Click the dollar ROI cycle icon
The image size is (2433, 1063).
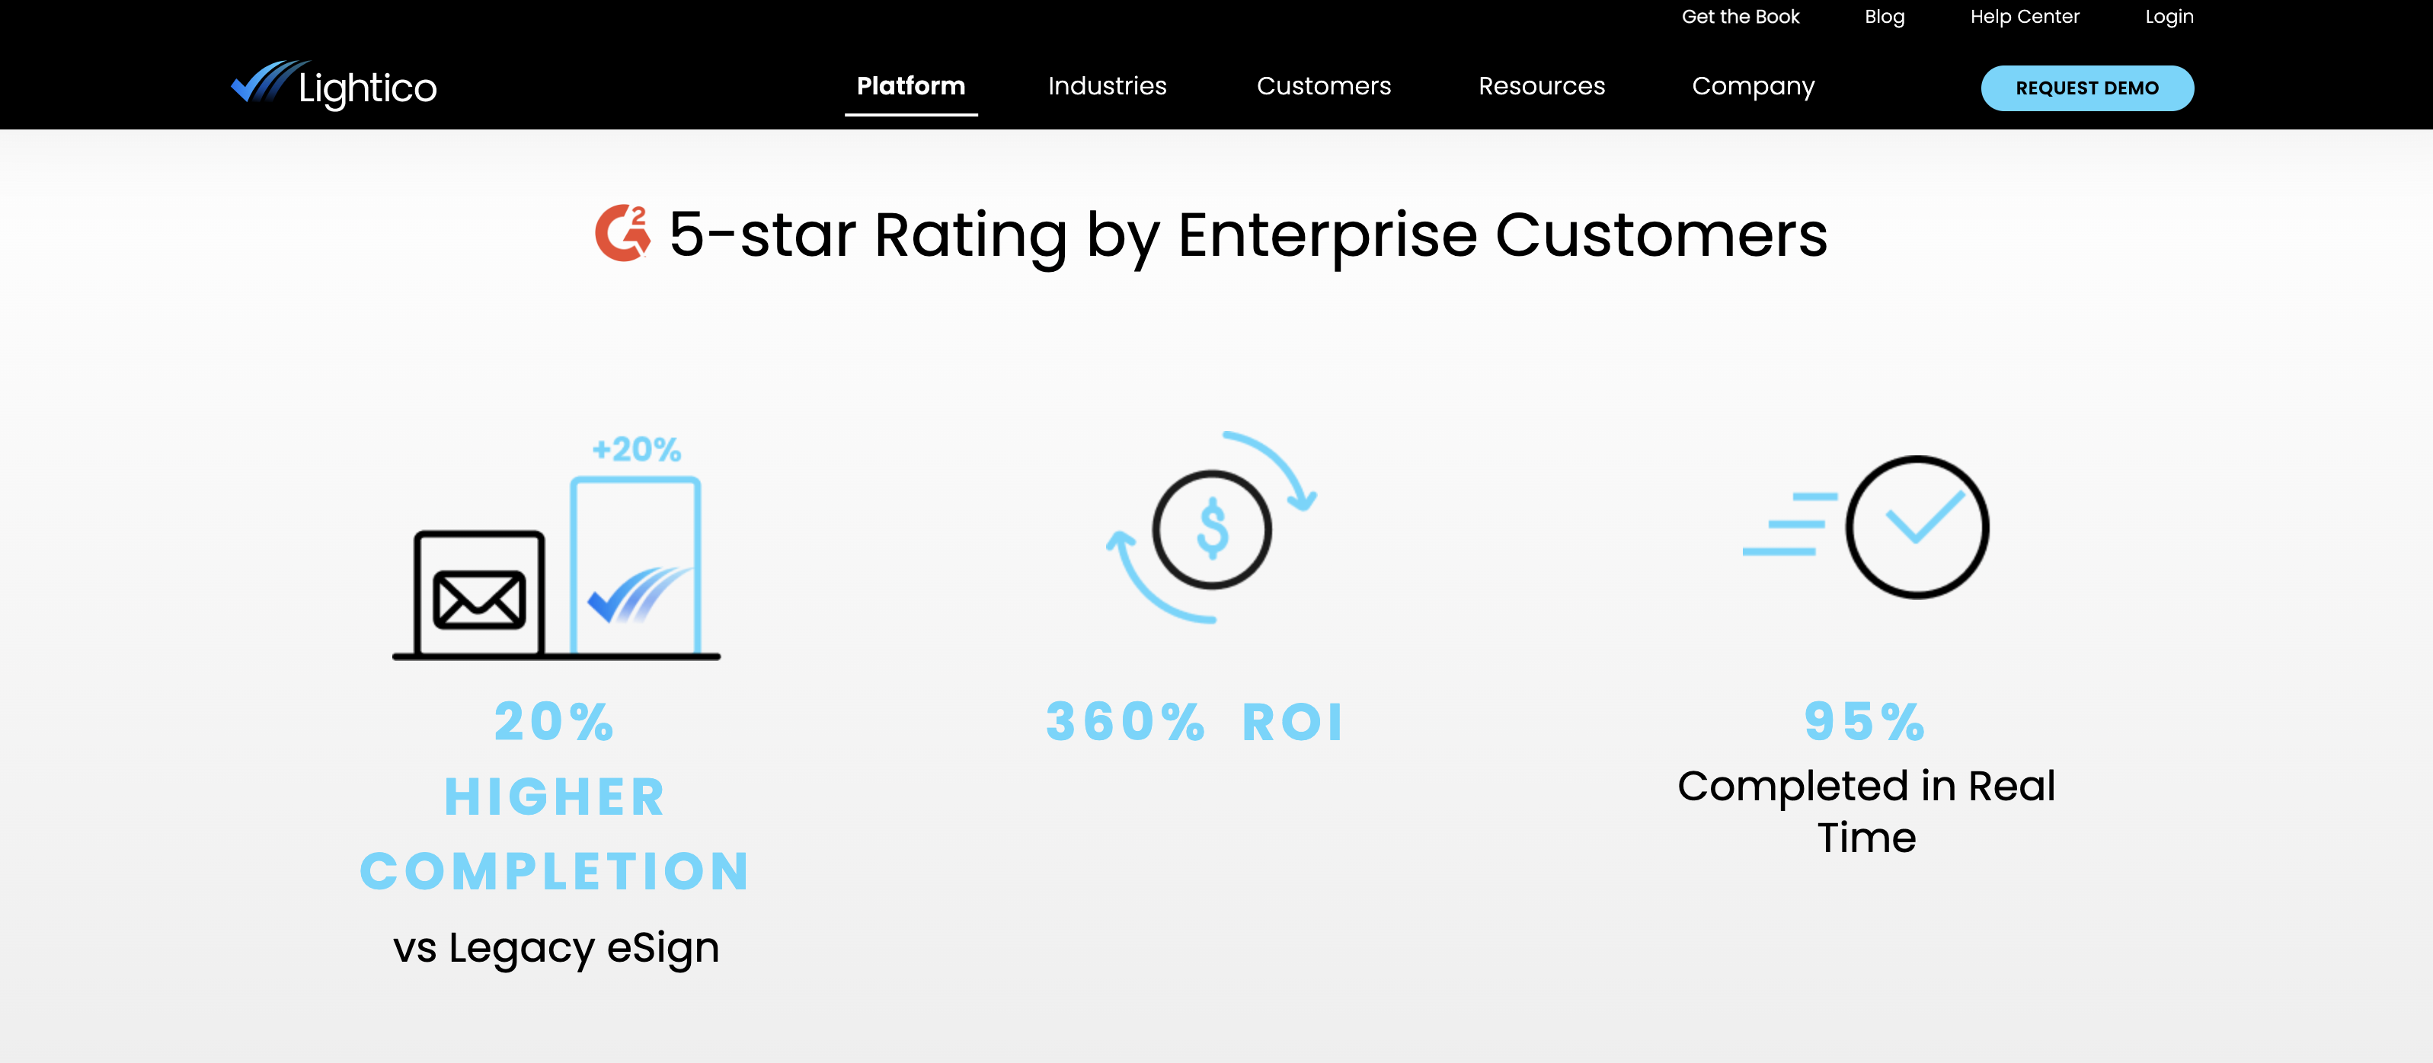(1212, 528)
